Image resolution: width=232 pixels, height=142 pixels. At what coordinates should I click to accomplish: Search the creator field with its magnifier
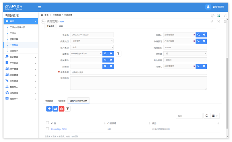[199, 35]
